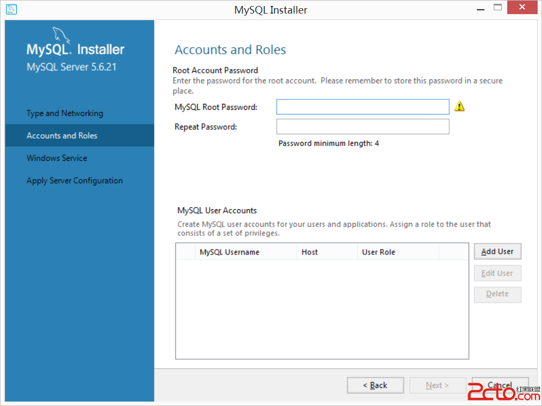Screen dimensions: 542x406
Task: Click the MySQL Server 5.6.21 text
Action: coord(72,67)
